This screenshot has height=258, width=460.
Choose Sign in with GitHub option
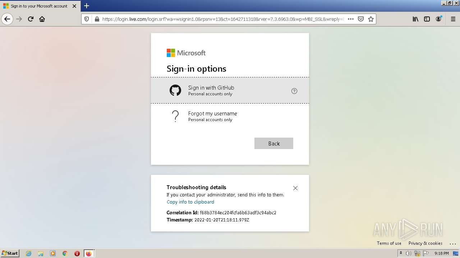(x=230, y=90)
